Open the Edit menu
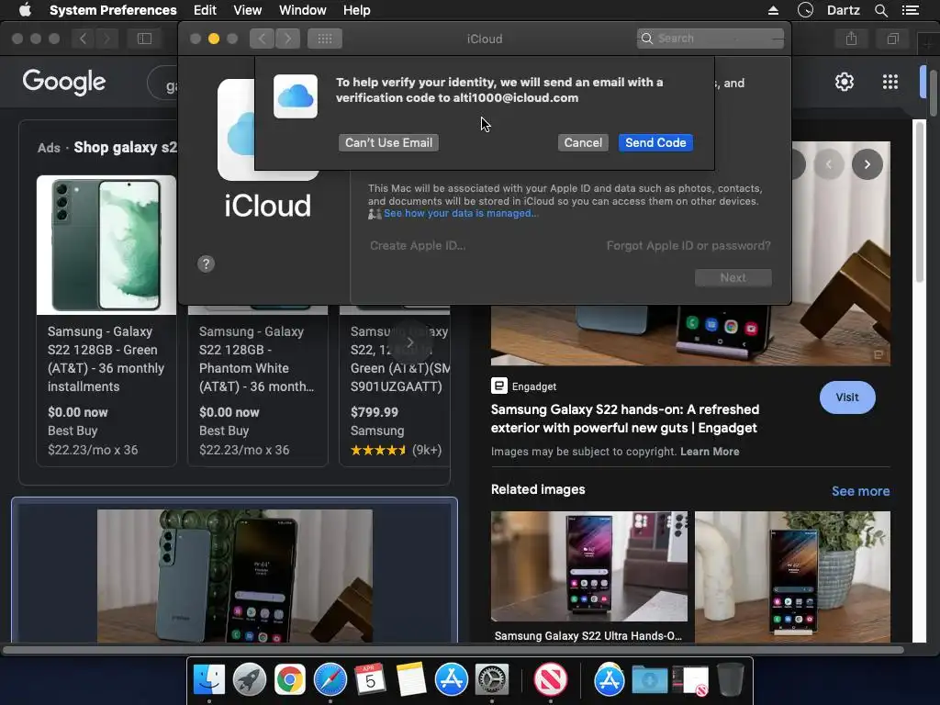 pyautogui.click(x=205, y=10)
